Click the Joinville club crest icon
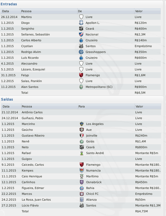This screenshot has width=166, height=216. [82, 136]
